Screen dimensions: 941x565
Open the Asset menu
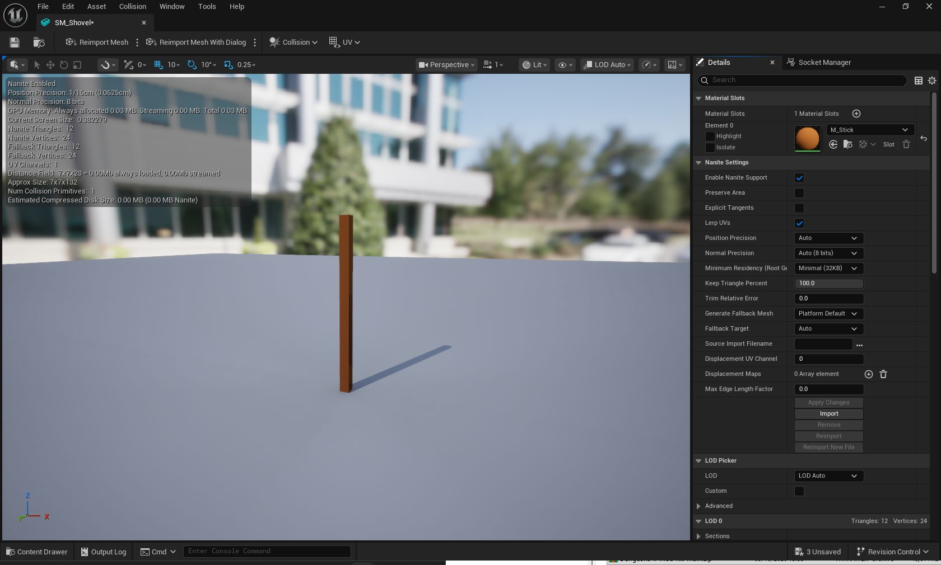[x=96, y=7]
